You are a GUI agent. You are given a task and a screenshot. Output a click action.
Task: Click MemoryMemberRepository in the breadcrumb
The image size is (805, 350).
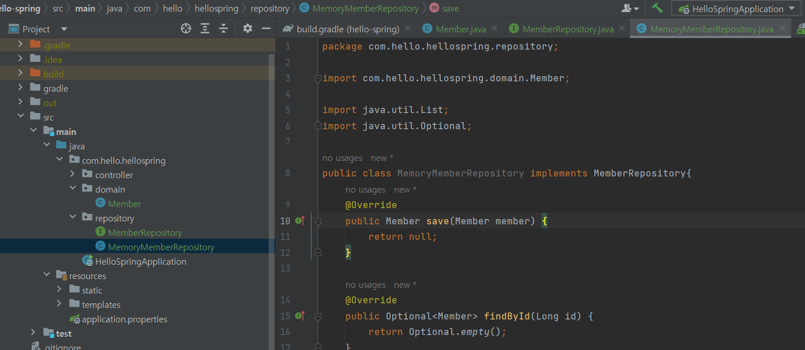pos(366,8)
